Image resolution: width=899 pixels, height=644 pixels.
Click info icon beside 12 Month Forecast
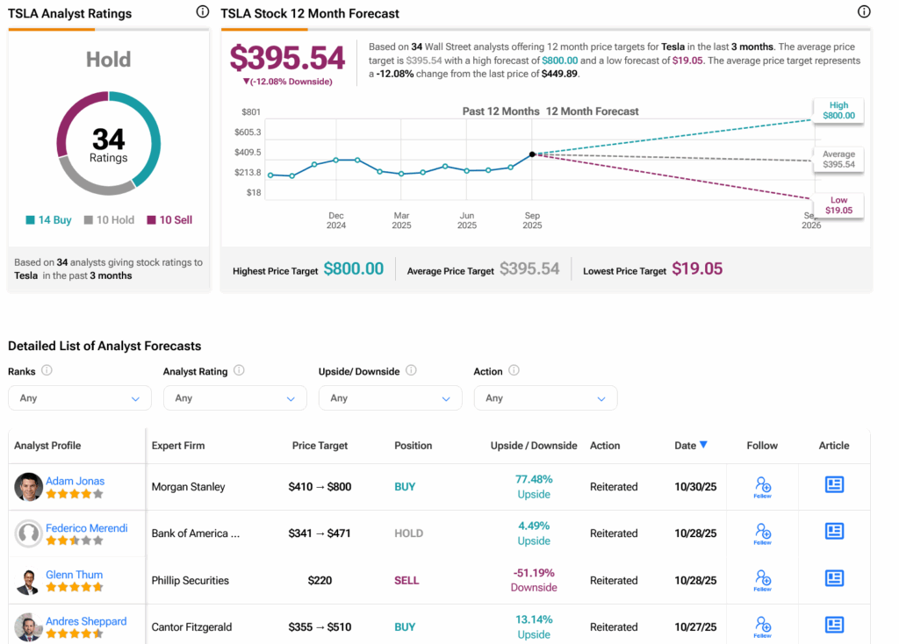(x=864, y=12)
